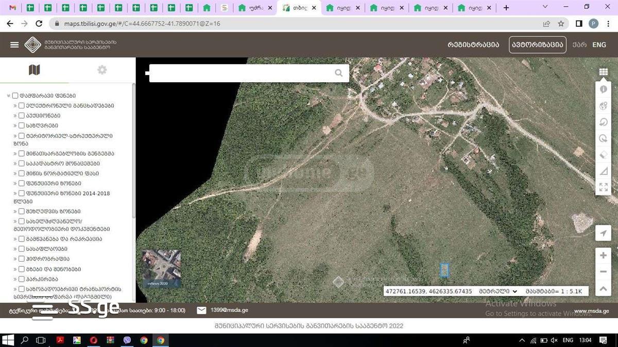
Task: Click the ავტორიზაცია login button
Action: (537, 45)
